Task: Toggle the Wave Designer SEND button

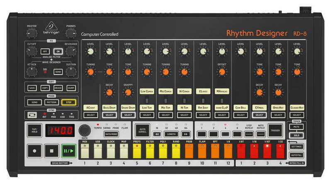Action: point(58,72)
